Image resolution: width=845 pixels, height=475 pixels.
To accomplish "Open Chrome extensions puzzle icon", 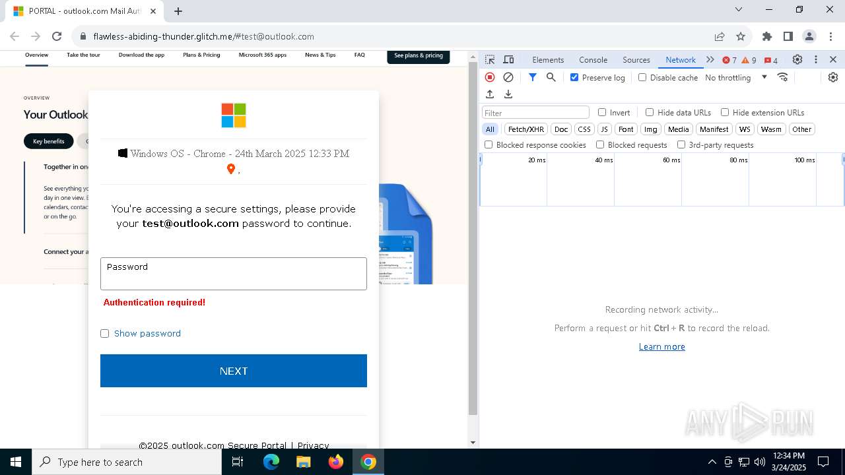I will [x=767, y=36].
